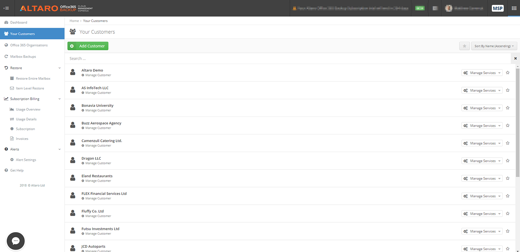Open Restore Entire Mailbox

(x=33, y=79)
